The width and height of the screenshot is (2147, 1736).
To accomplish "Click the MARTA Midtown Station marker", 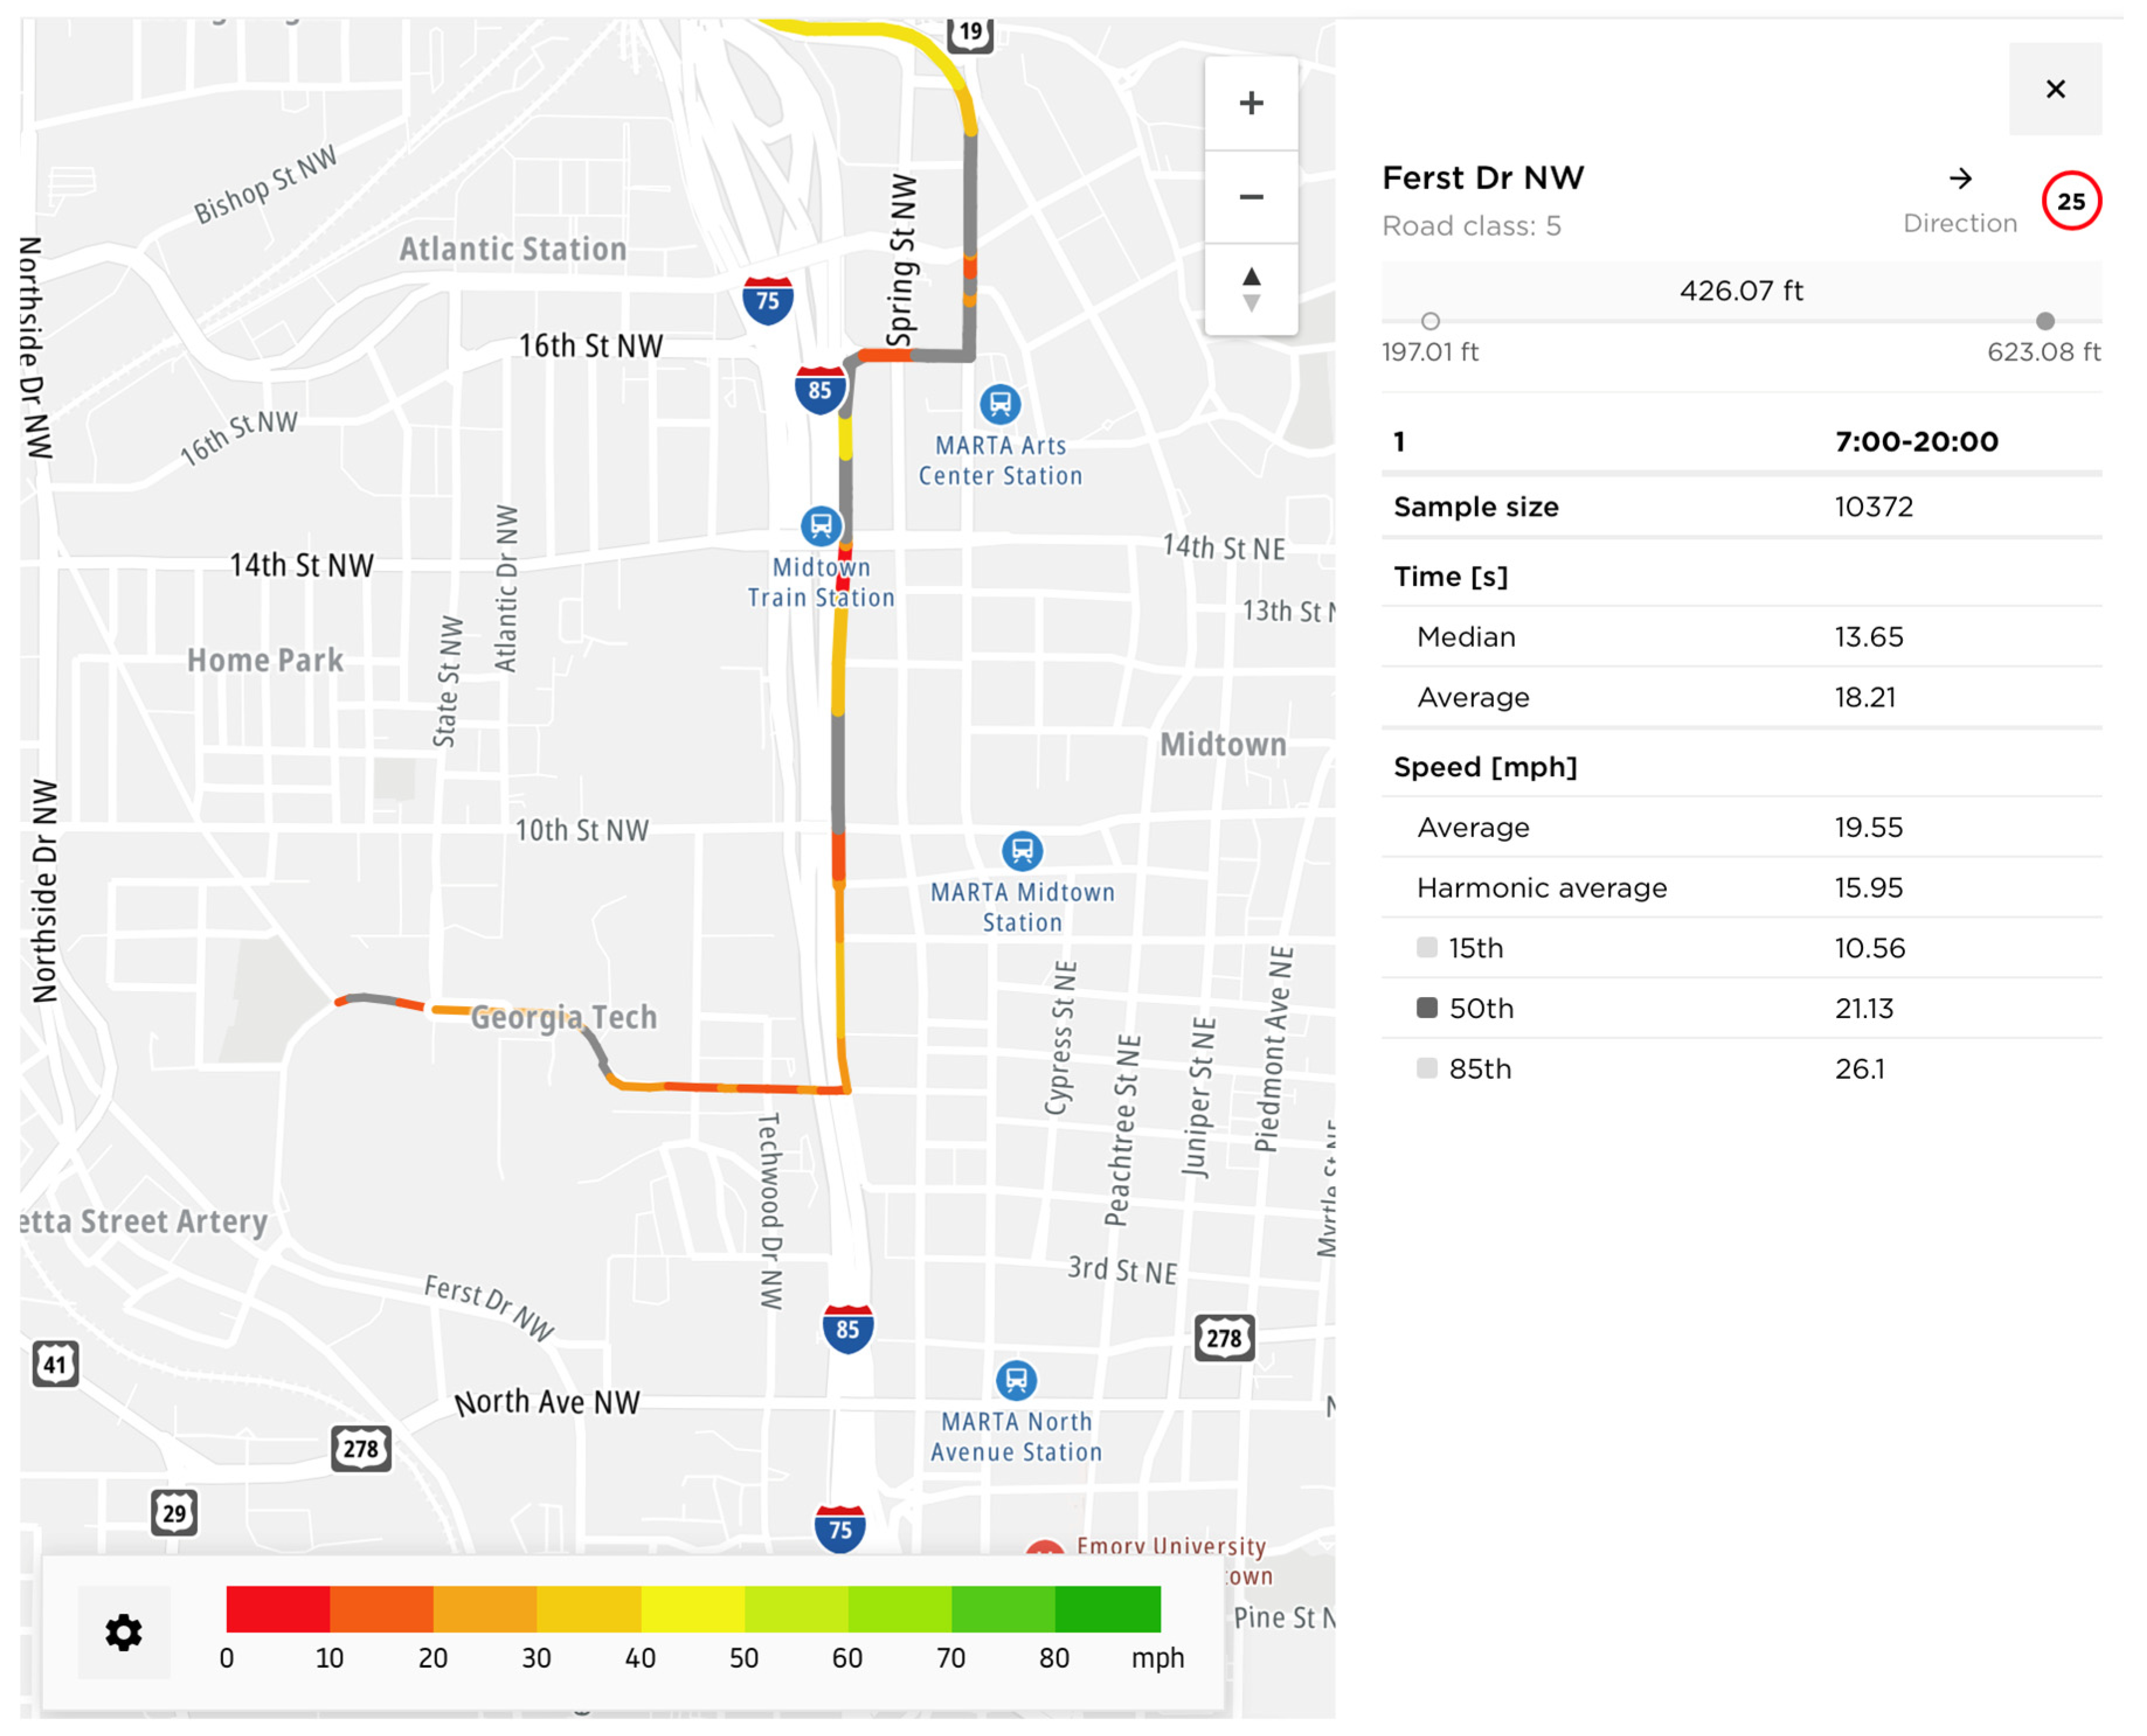I will 1022,851.
